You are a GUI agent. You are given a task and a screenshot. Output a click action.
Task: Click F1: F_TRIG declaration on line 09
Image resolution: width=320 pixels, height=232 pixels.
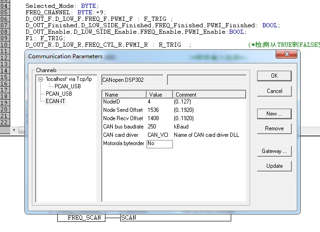(45, 38)
